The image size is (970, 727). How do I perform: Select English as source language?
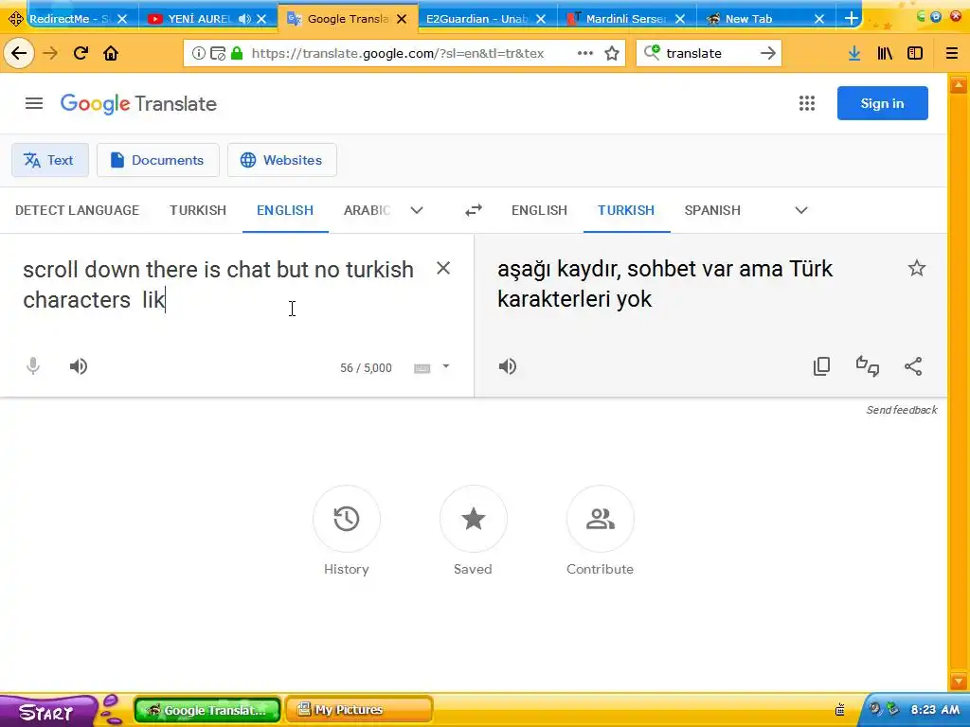285,211
